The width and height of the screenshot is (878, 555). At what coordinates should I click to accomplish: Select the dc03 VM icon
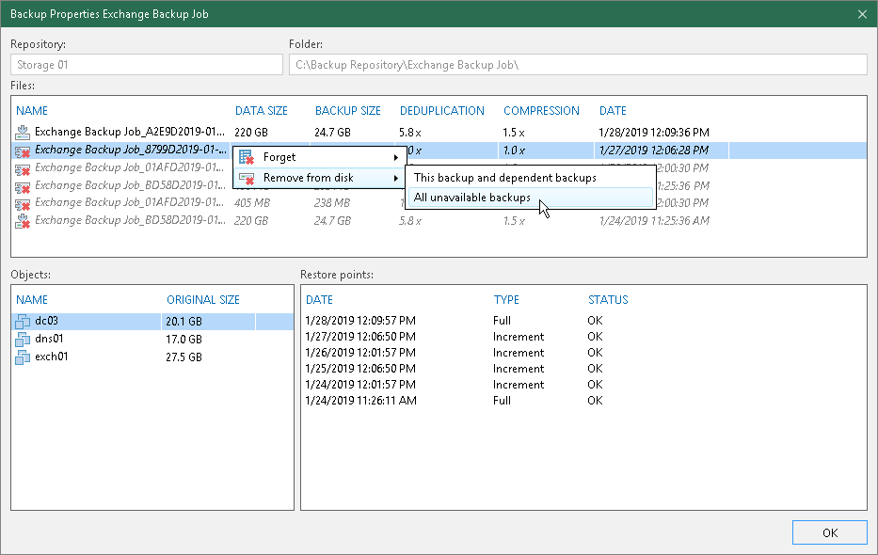pyautogui.click(x=24, y=321)
